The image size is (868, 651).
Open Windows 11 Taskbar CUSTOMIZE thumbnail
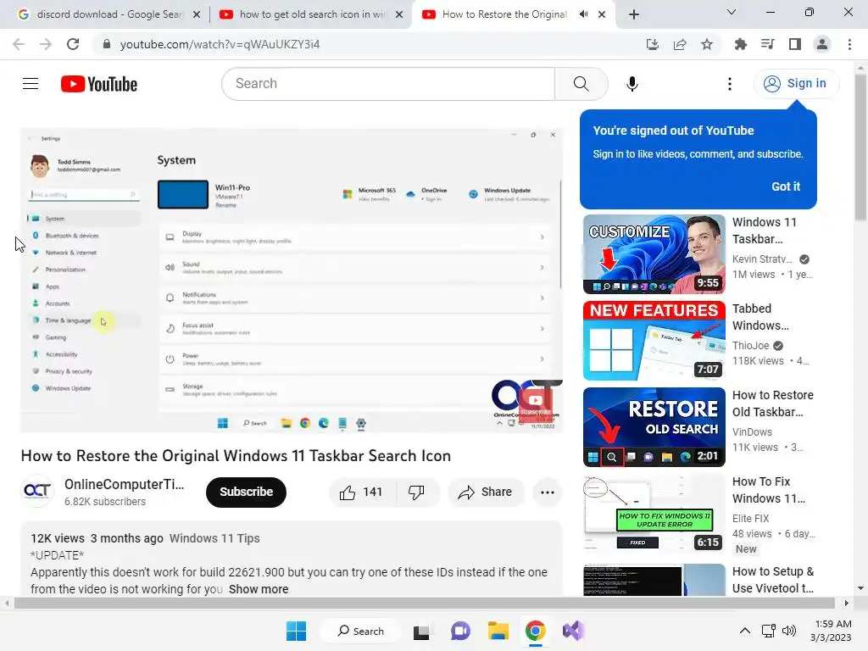point(654,254)
